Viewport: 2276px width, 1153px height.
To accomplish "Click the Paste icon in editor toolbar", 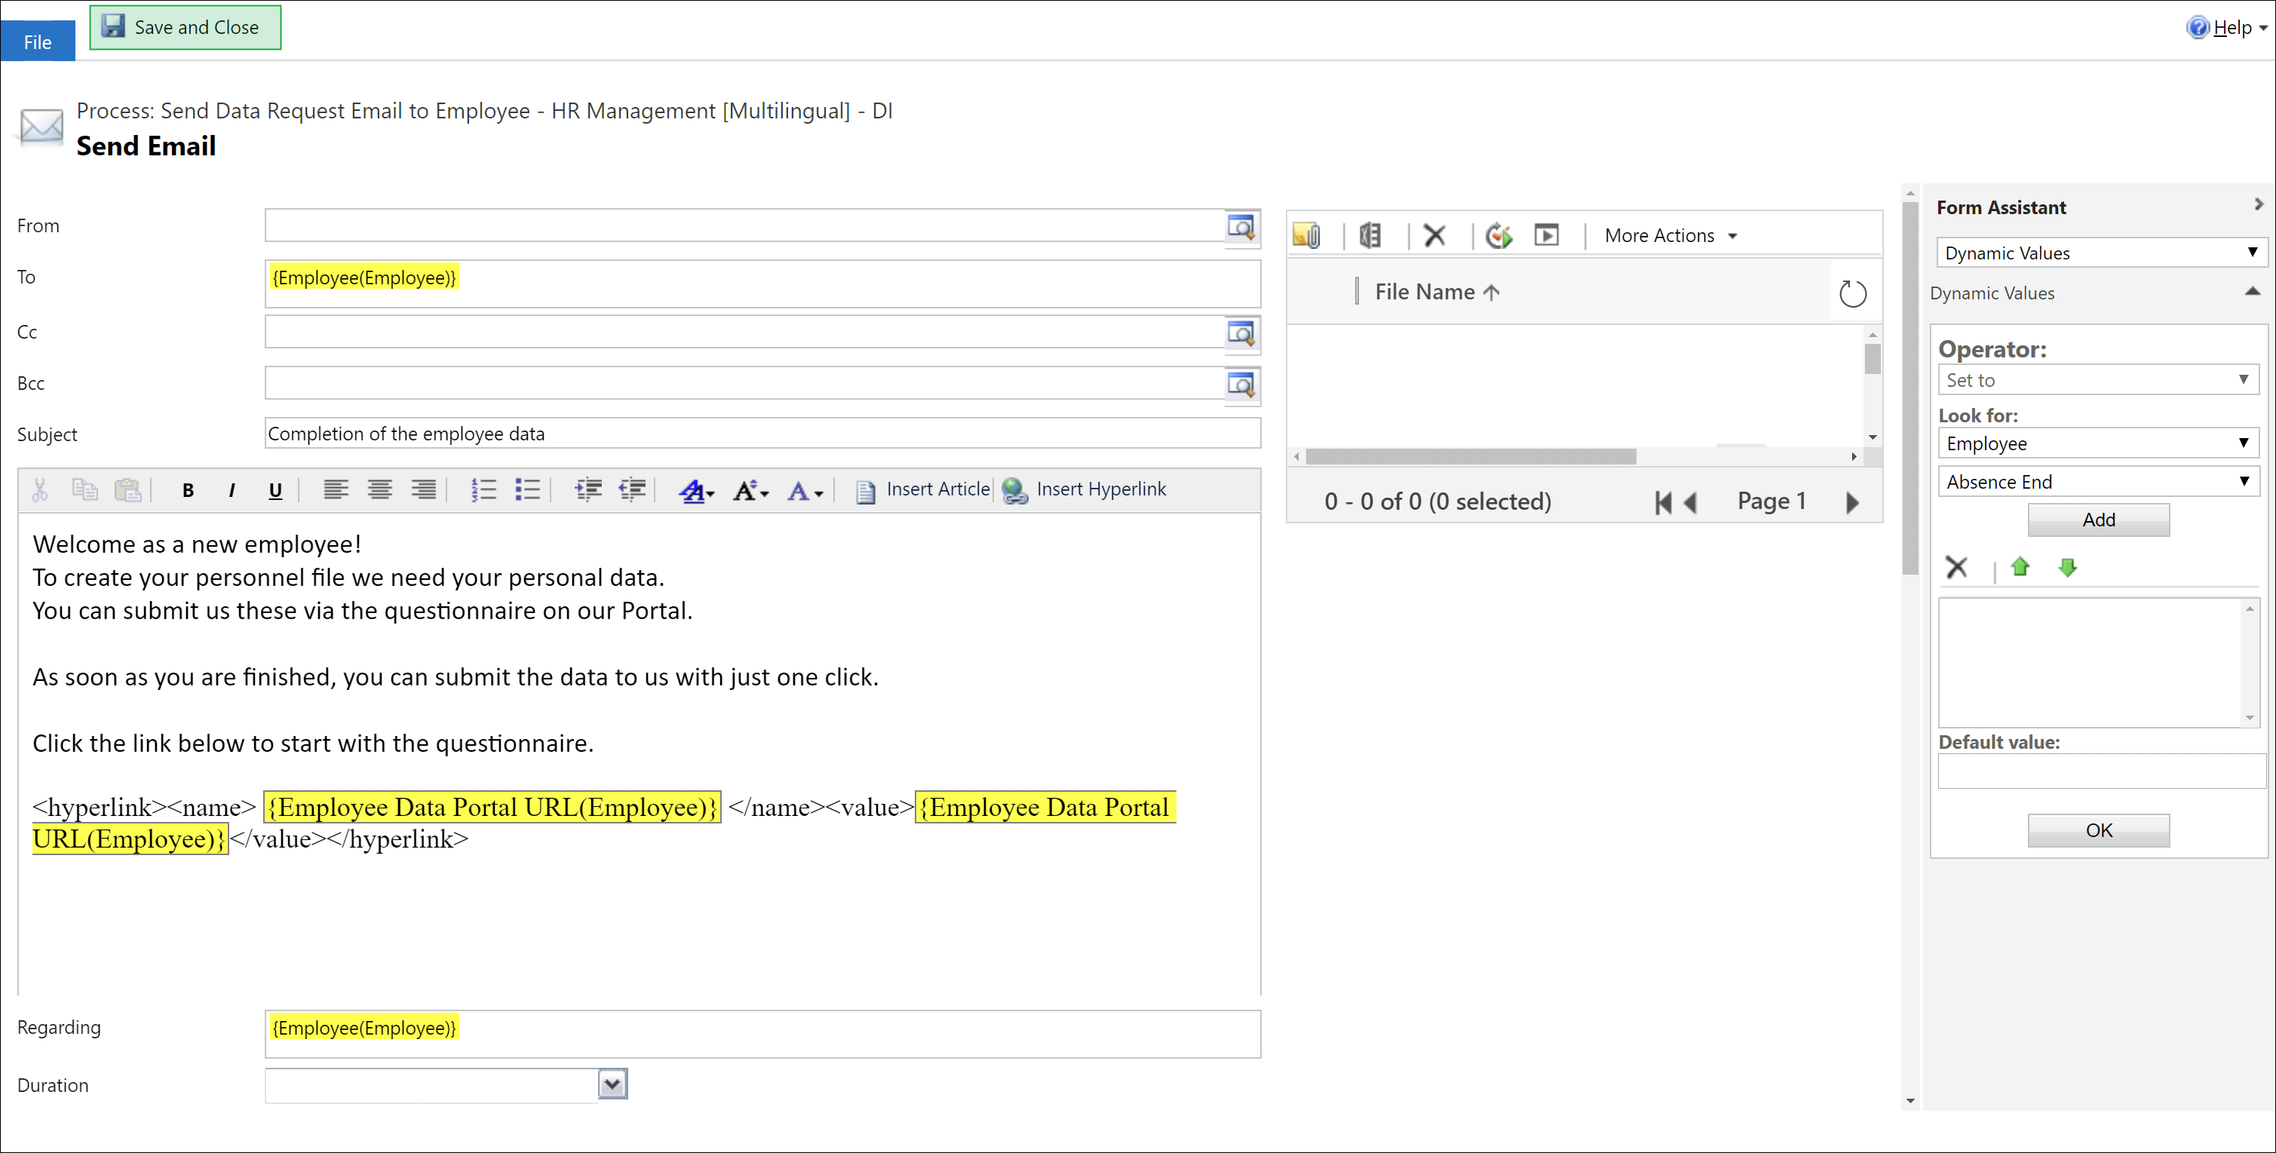I will click(x=128, y=489).
